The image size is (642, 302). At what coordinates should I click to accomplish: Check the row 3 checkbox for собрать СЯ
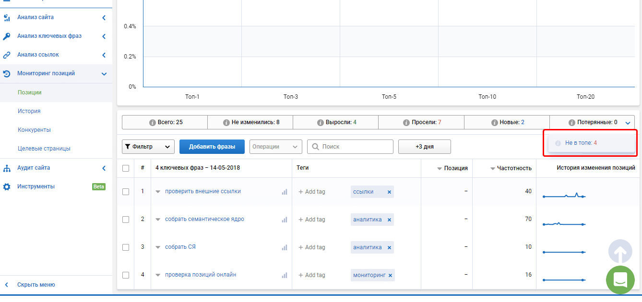point(126,247)
